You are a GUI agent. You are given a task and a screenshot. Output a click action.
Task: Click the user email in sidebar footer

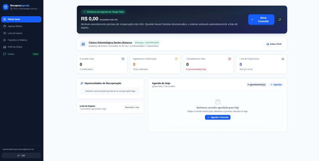18,149
